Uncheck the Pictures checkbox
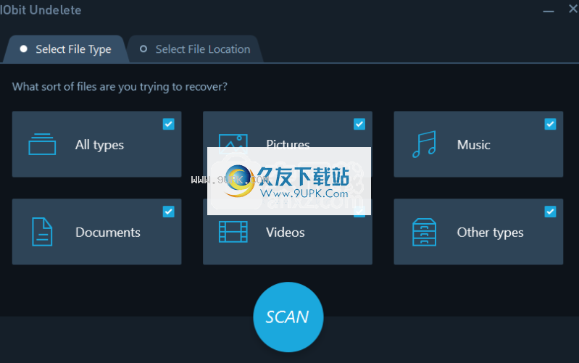Viewport: 579px width, 363px height. [359, 124]
